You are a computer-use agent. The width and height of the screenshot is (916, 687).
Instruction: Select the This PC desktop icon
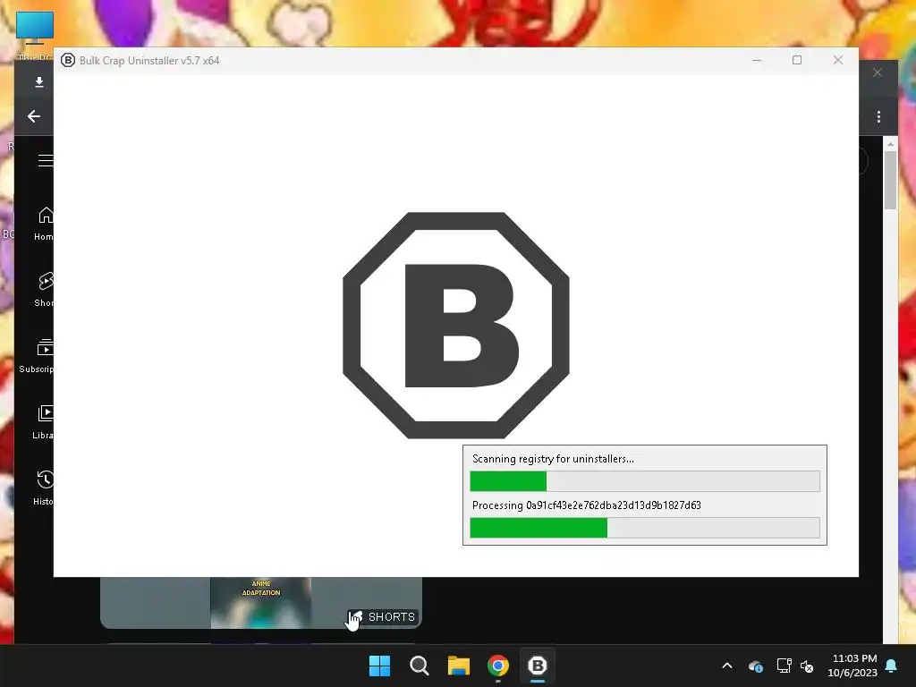click(35, 35)
